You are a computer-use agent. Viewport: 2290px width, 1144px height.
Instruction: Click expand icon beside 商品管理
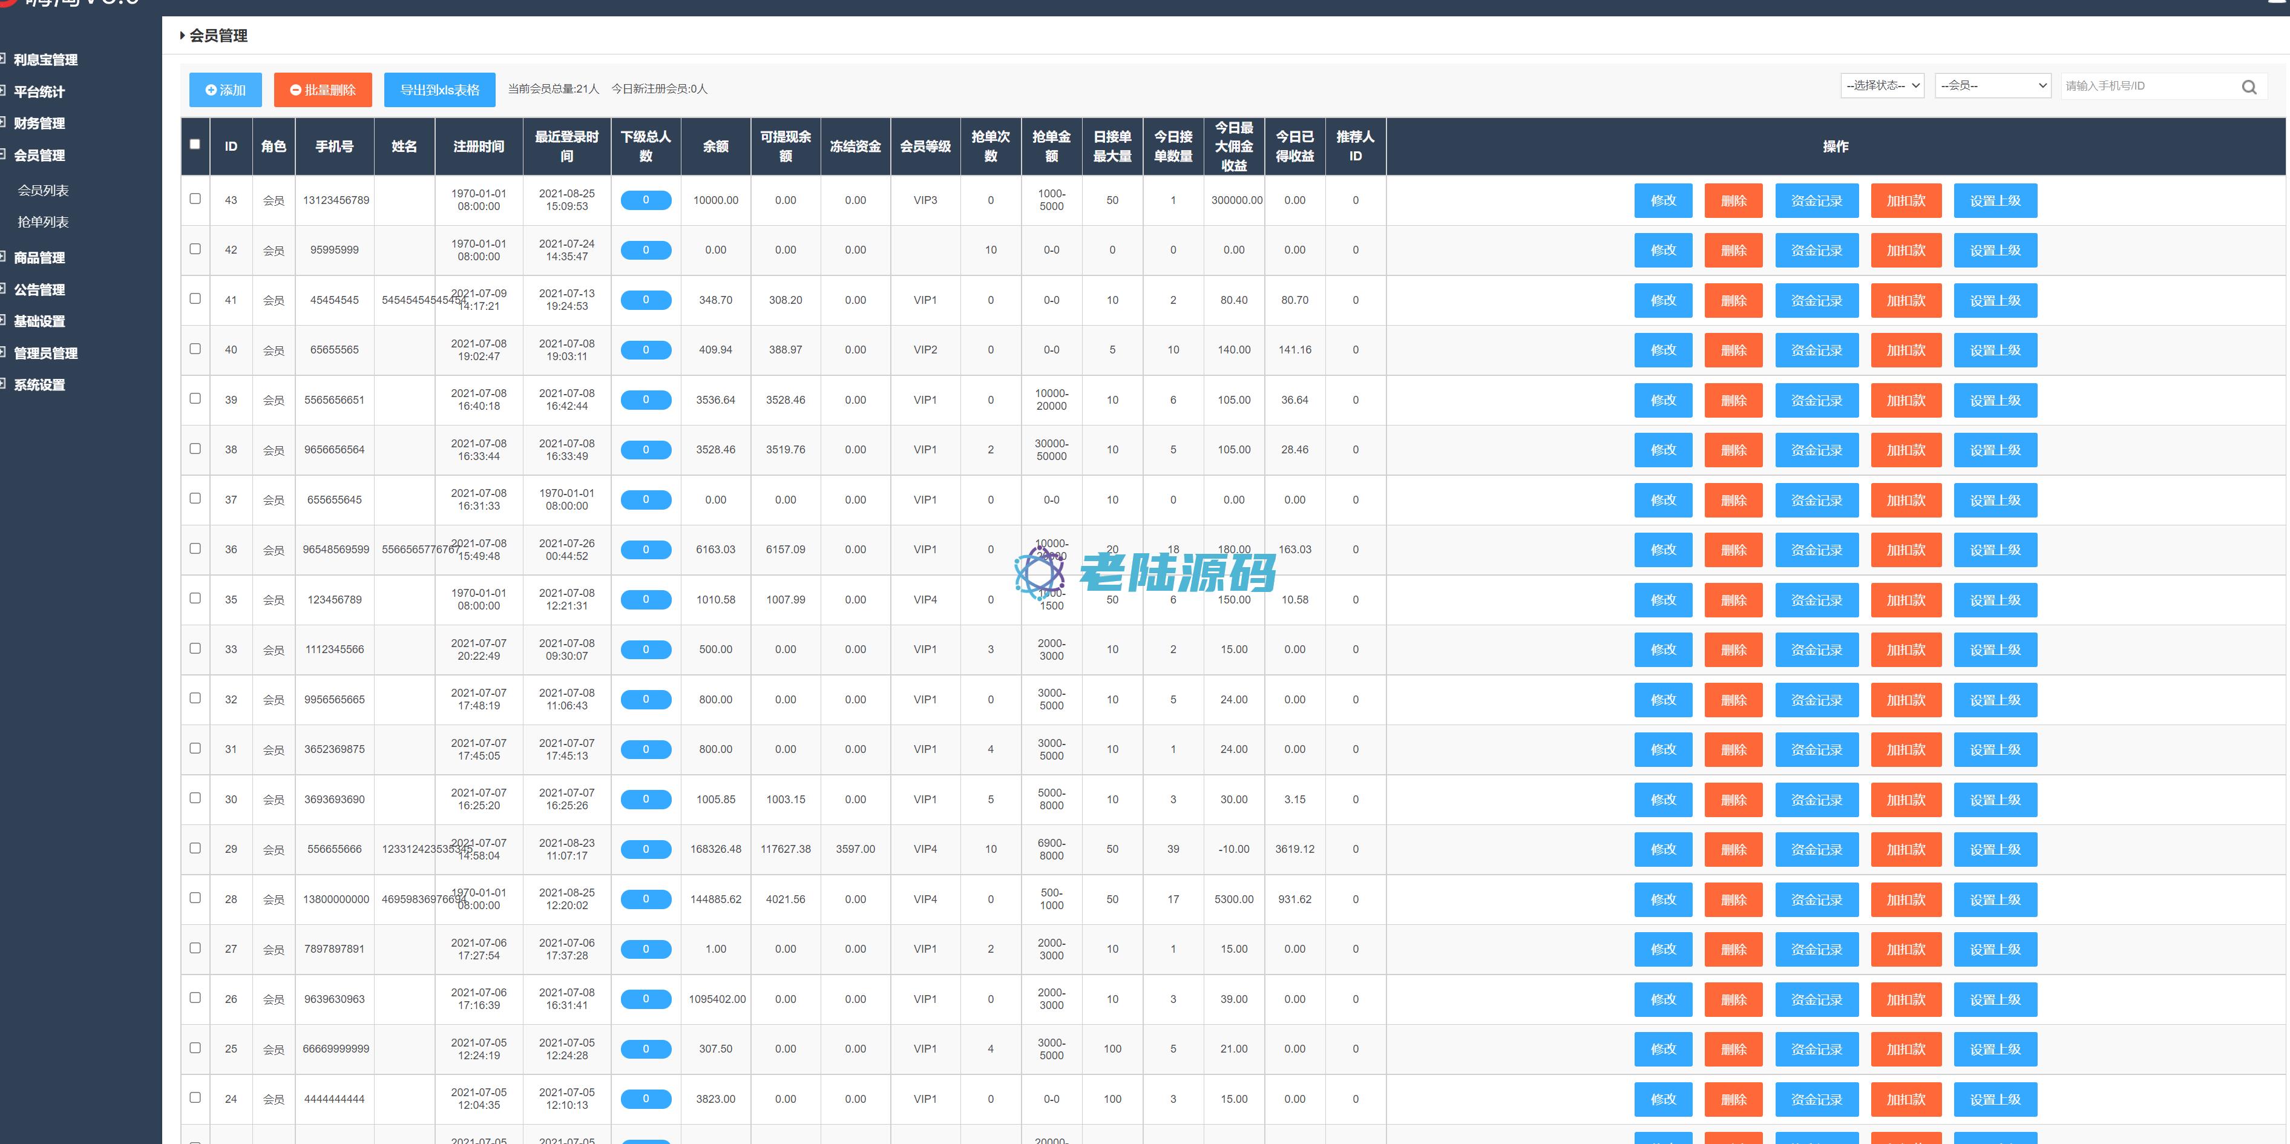tap(2, 257)
